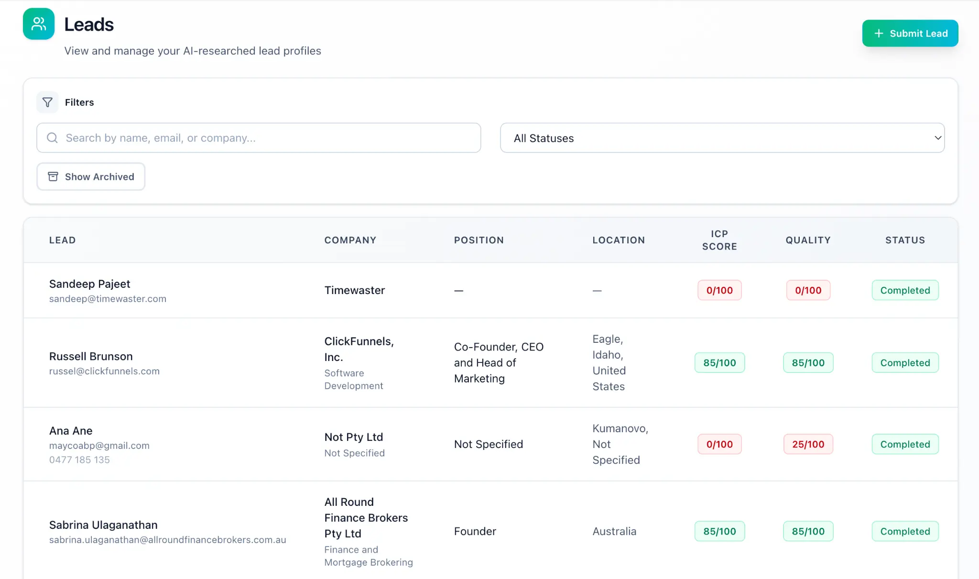
Task: Click Ana Ane's 25/100 quality badge
Action: click(808, 444)
